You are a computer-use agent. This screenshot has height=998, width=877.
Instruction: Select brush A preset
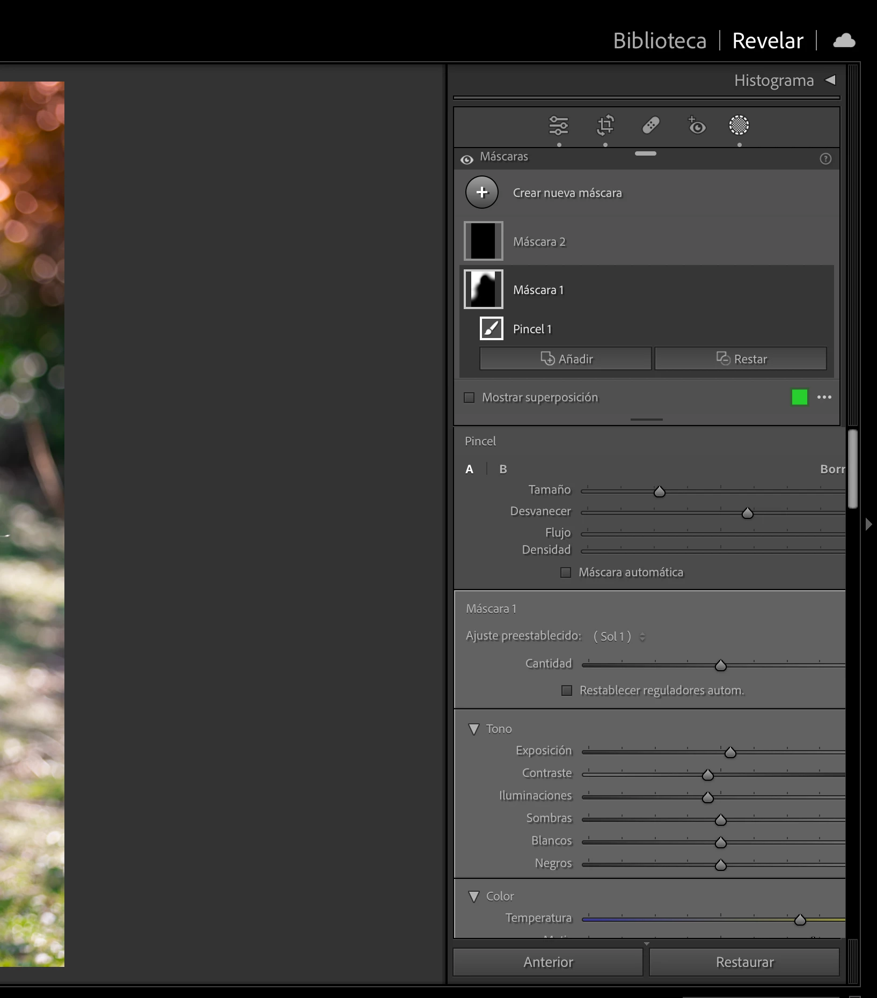(x=469, y=469)
